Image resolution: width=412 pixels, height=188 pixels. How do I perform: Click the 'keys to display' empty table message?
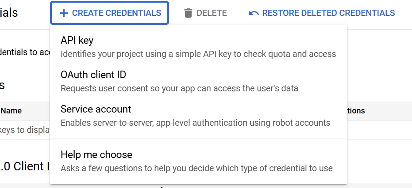(25, 131)
